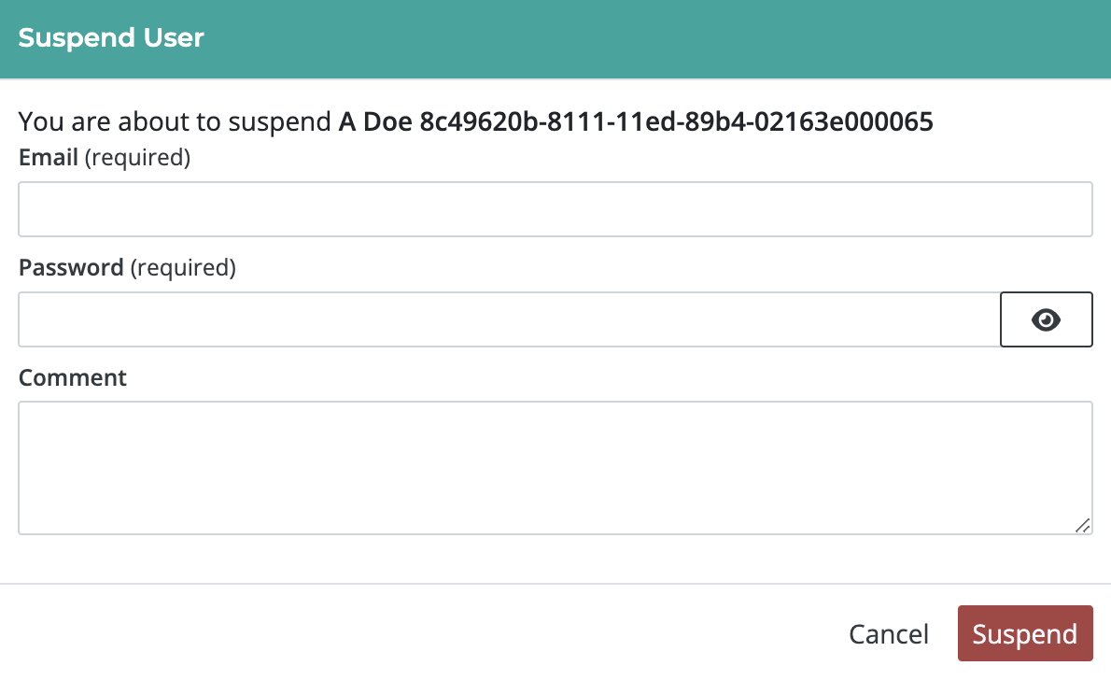
Task: Confirm suspension of user A Doe
Action: pos(1025,633)
